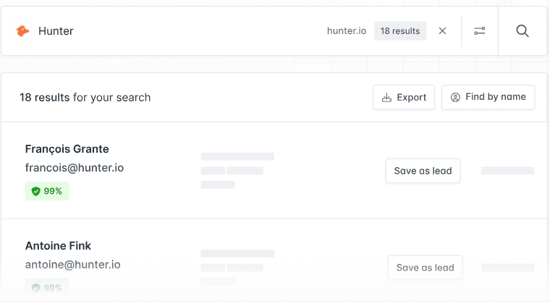
Task: Select the email francois@hunter.io
Action: point(75,168)
